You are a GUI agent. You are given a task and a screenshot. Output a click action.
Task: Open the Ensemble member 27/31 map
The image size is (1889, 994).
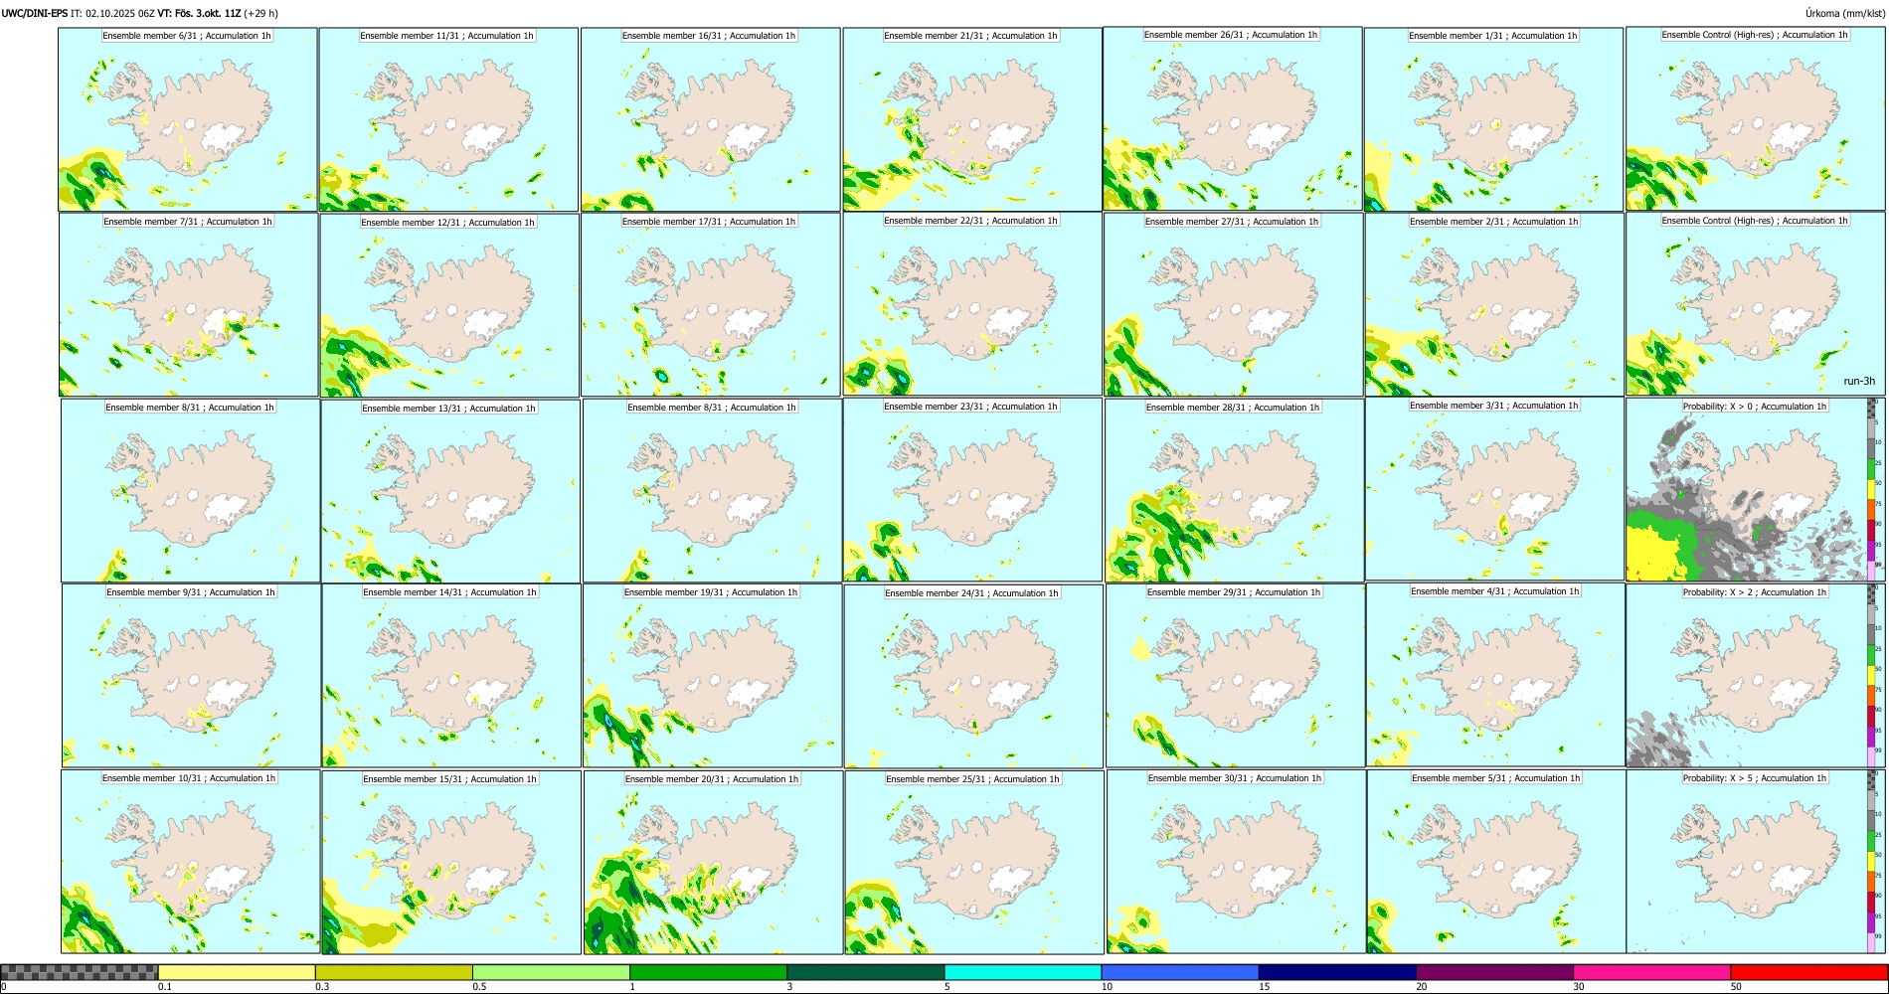pos(1234,305)
